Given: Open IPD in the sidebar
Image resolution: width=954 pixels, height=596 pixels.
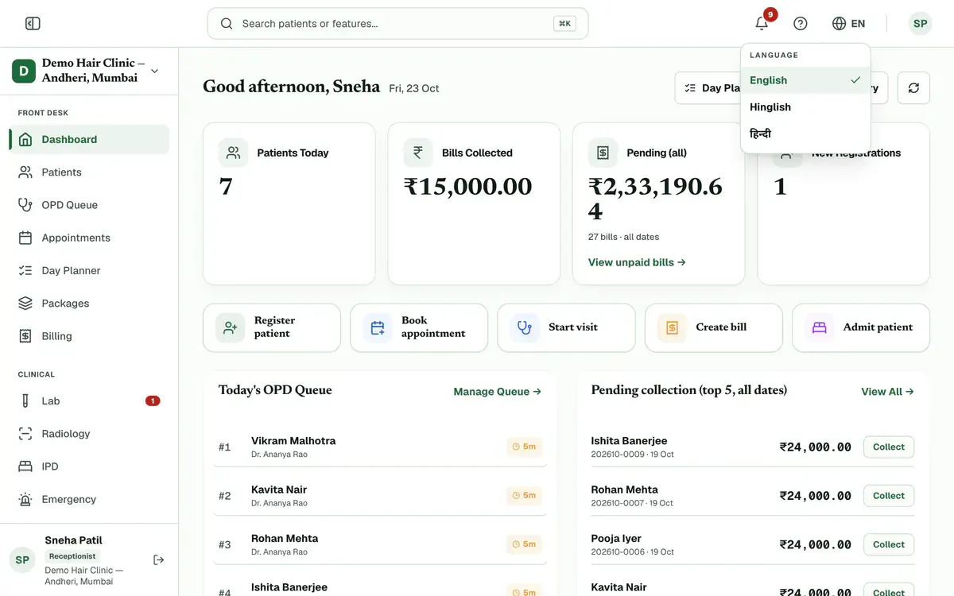Looking at the screenshot, I should [x=89, y=466].
